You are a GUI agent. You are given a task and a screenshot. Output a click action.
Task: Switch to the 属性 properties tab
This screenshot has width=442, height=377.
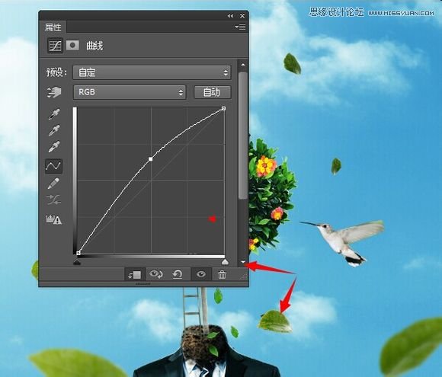pyautogui.click(x=53, y=27)
